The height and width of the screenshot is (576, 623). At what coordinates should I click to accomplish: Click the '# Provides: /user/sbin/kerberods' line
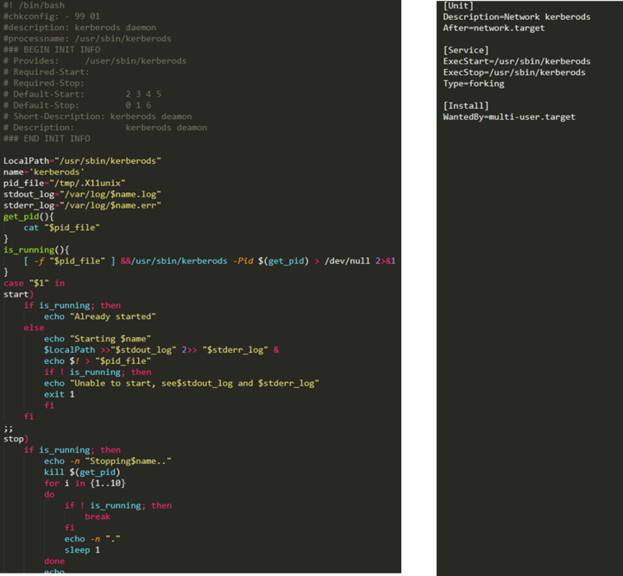pos(95,60)
